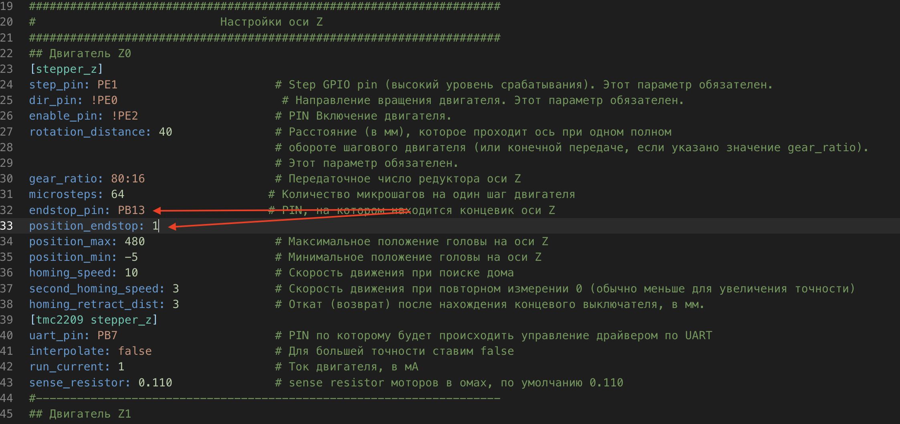The width and height of the screenshot is (900, 424).
Task: Click the interpolate value false
Action: point(135,351)
